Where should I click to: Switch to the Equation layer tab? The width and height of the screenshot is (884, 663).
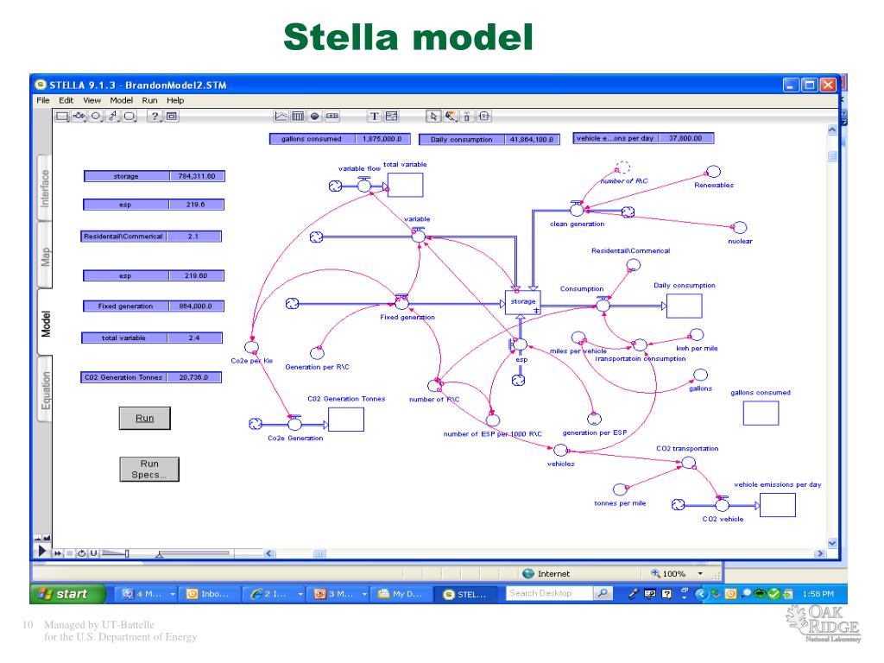[x=45, y=390]
